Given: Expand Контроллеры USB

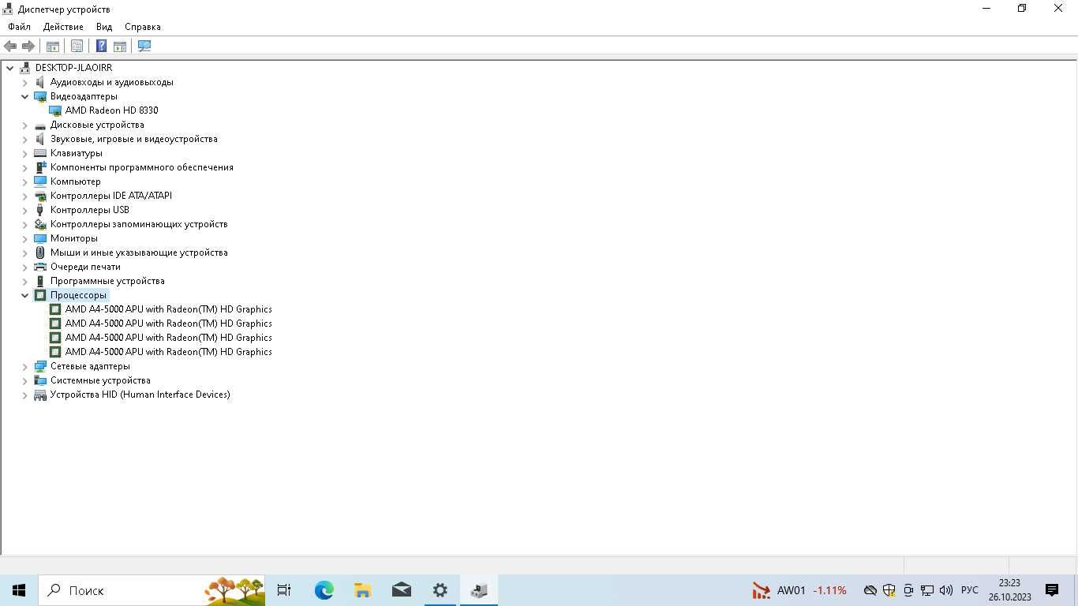Looking at the screenshot, I should (24, 210).
